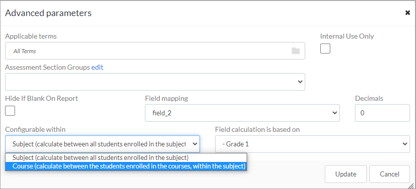
Task: Click the Internal Use Only label text
Action: [x=347, y=37]
